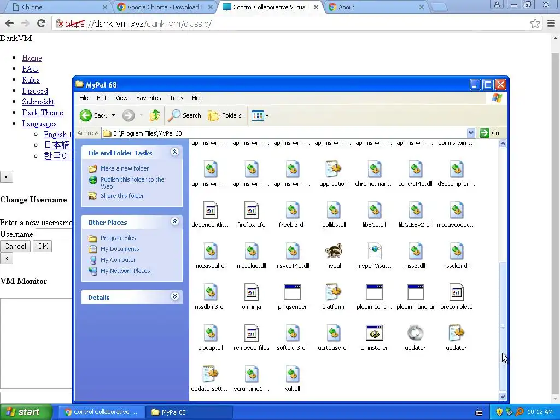Screen dimensions: 560x420
Task: Go to My Computer in Other Places
Action: [x=118, y=260]
